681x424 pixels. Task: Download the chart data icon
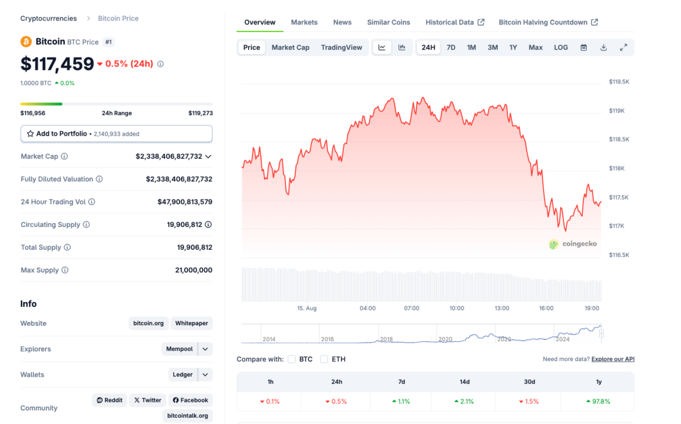[604, 48]
